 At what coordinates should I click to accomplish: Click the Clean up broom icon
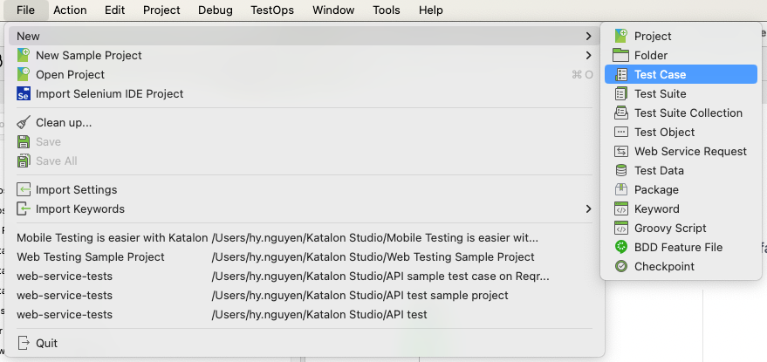(24, 122)
